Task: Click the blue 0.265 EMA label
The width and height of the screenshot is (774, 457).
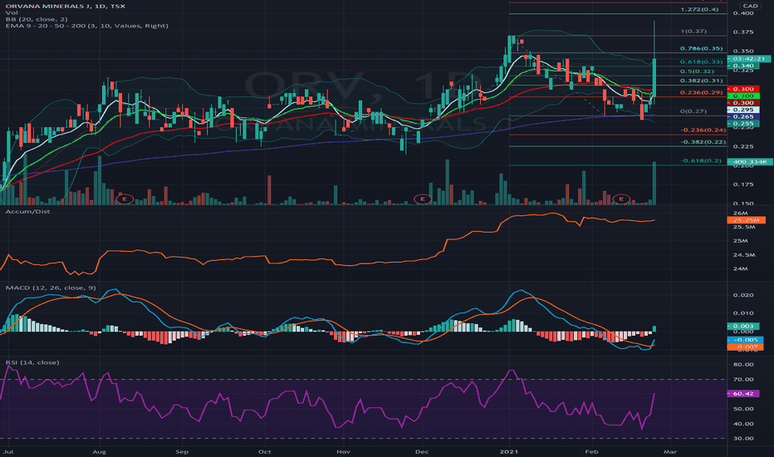Action: pos(743,116)
